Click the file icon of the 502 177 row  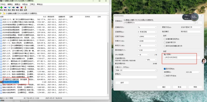point(1,19)
